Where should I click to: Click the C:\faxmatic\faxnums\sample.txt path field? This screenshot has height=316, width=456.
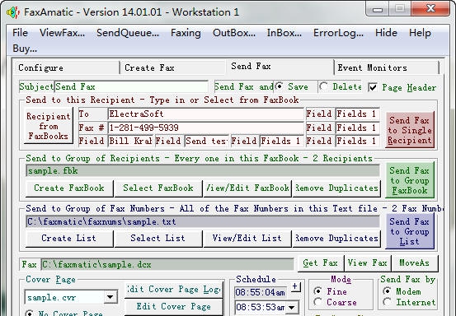point(203,221)
